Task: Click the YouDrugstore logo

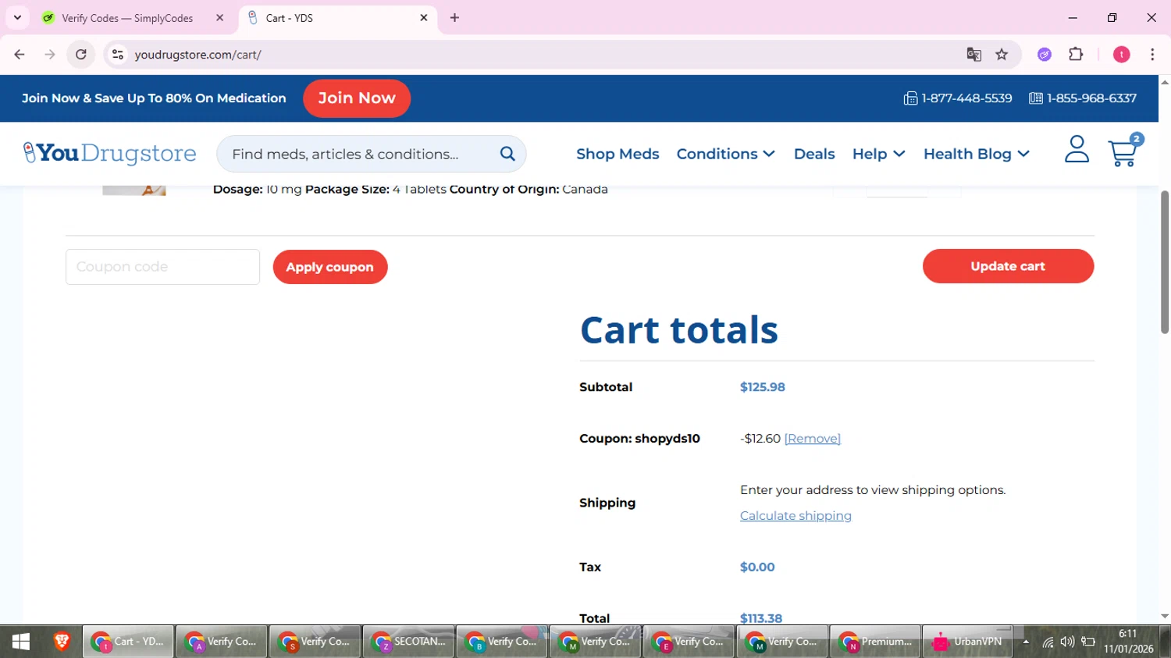Action: (x=110, y=153)
